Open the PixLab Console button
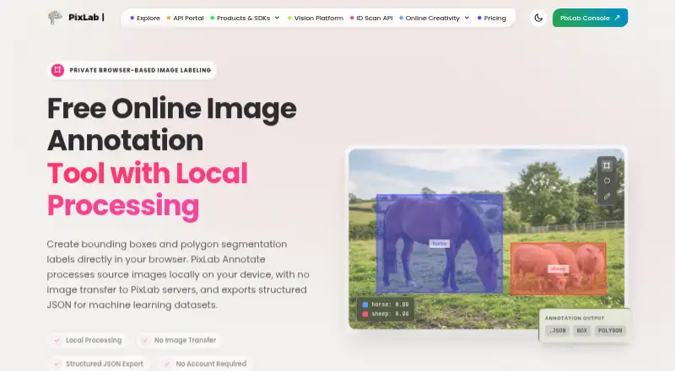 590,18
